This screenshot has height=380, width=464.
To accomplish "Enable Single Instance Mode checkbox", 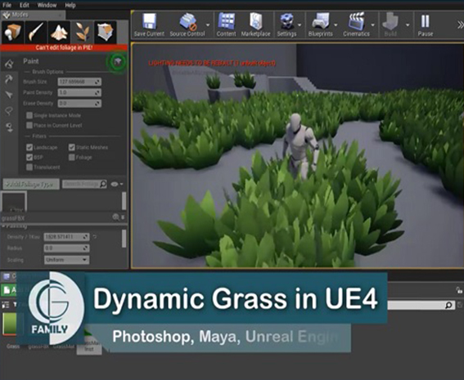I will click(29, 115).
